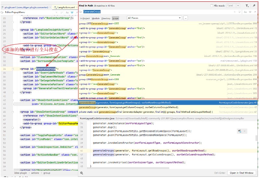
Task: Toggle Match Case in Find in Path
Action: point(245,12)
